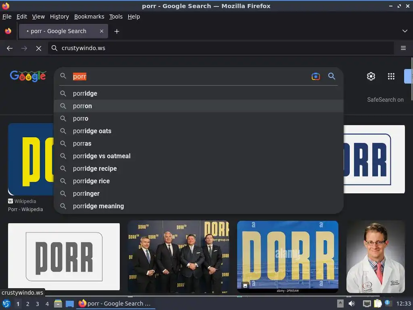Image resolution: width=413 pixels, height=310 pixels.
Task: Open the network tray icon
Action: coord(367,304)
